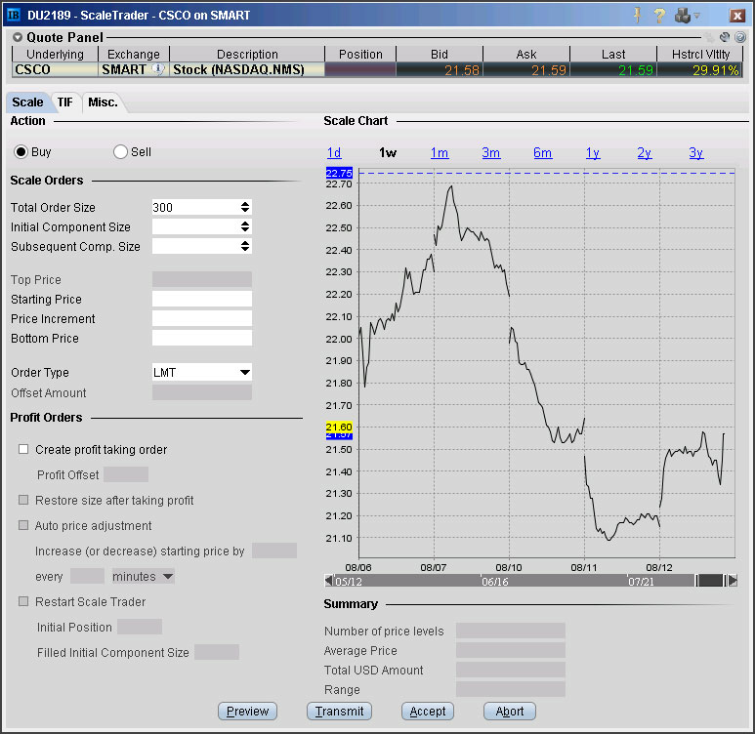Click the Position value cell for CSCO
This screenshot has height=734, width=755.
tap(360, 70)
